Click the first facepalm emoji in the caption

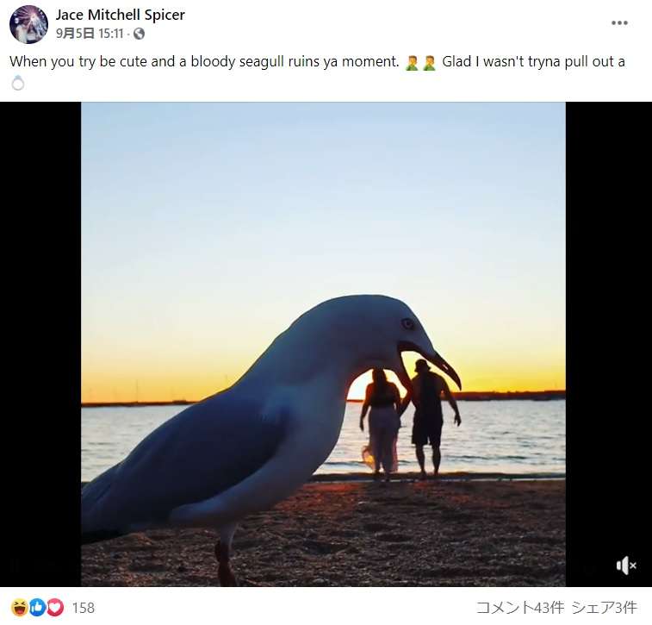coord(411,63)
